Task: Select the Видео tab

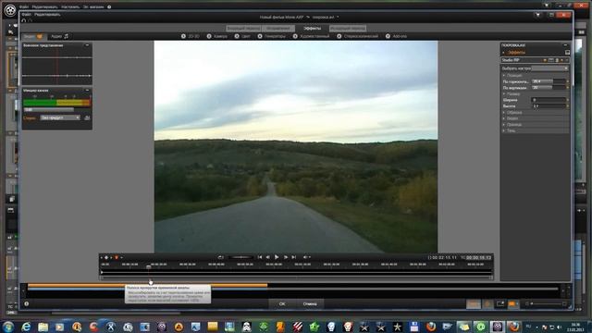Action: pyautogui.click(x=33, y=37)
